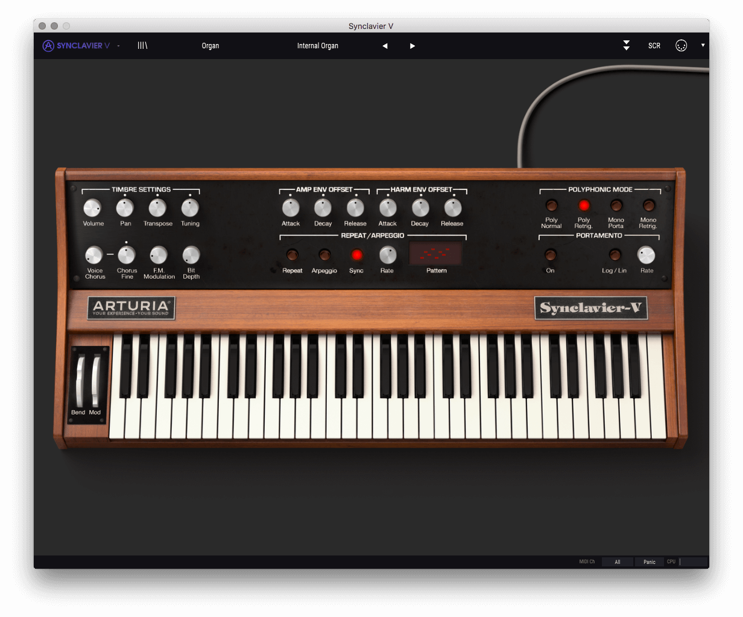
Task: Click the Repeat/Arpeggio Rate knob
Action: pyautogui.click(x=388, y=255)
